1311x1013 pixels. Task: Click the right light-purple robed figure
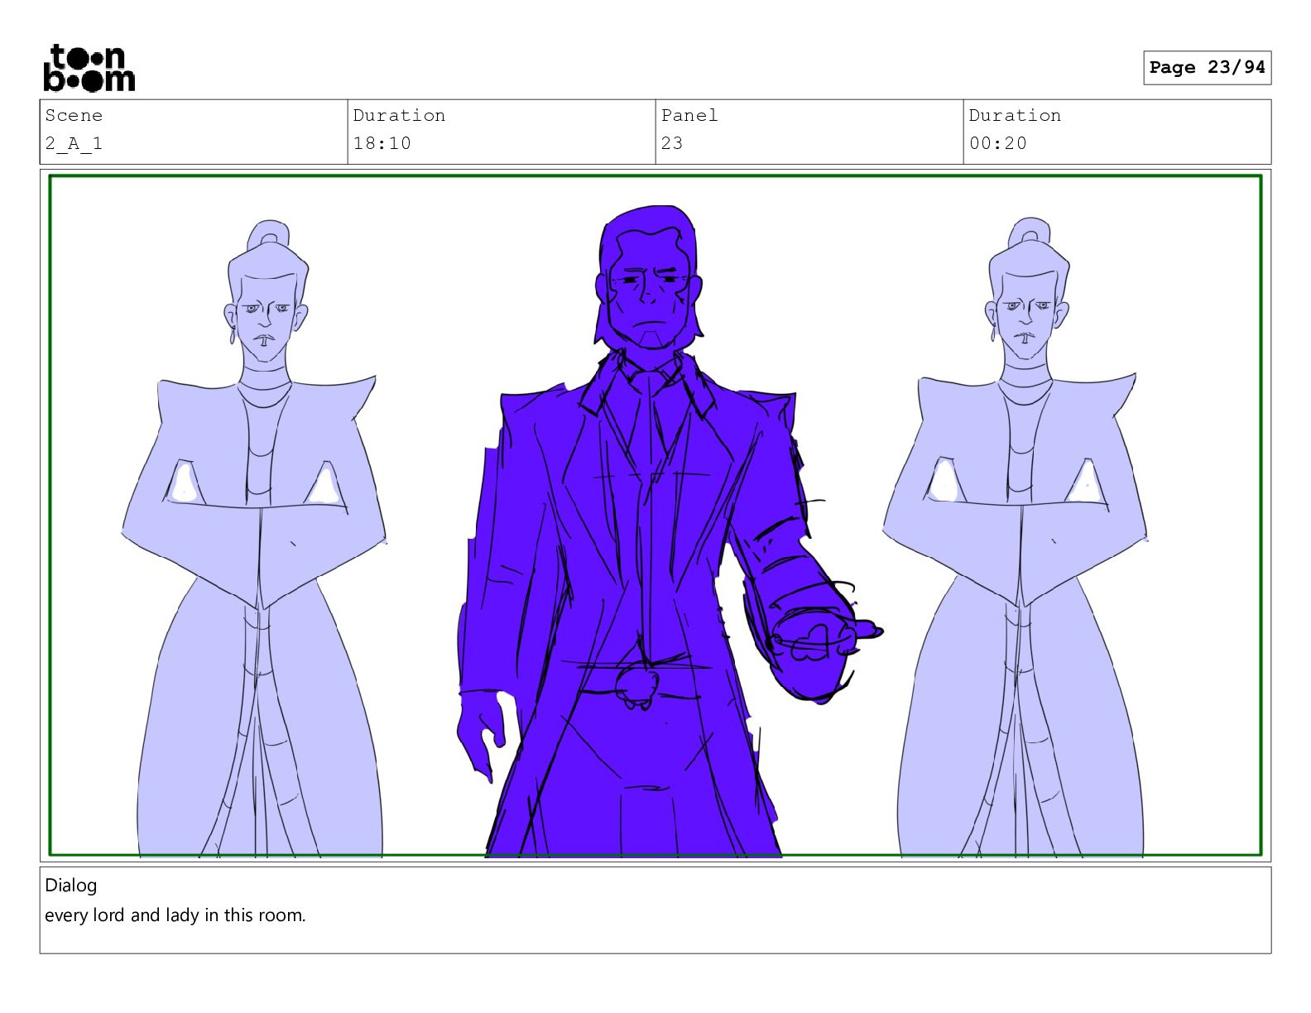[x=1016, y=538]
